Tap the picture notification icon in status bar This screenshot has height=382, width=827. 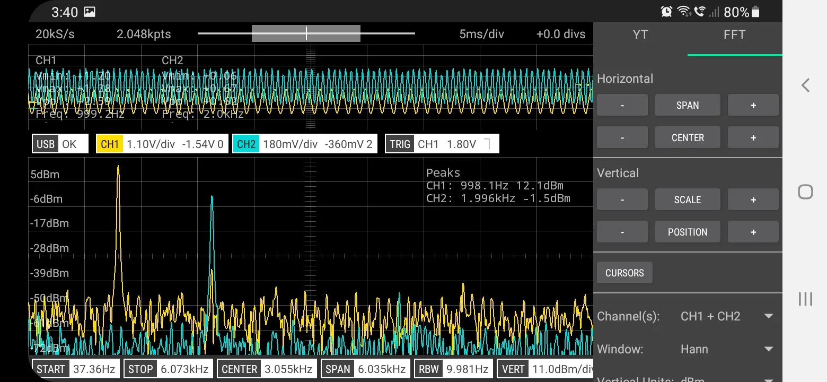90,12
